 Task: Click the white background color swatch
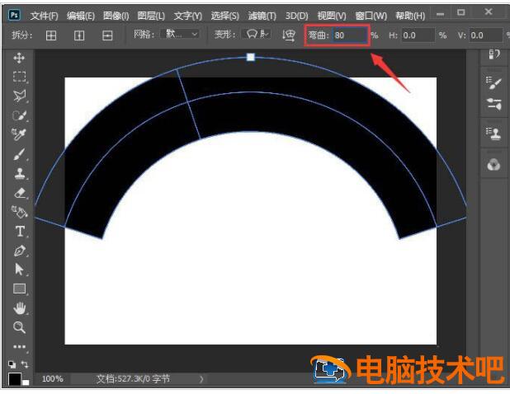pos(26,382)
